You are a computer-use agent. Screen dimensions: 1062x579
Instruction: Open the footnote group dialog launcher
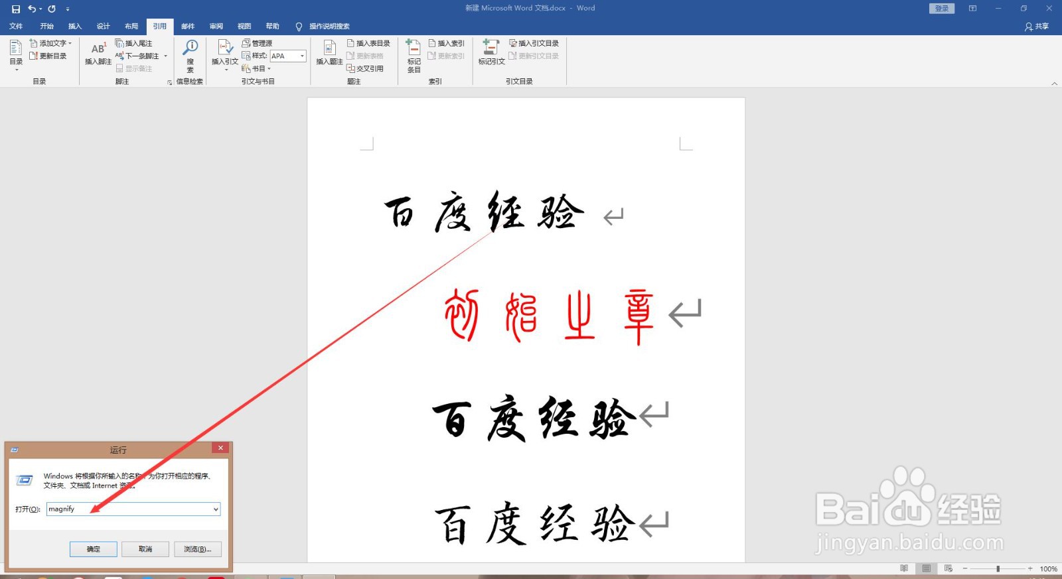(x=169, y=82)
